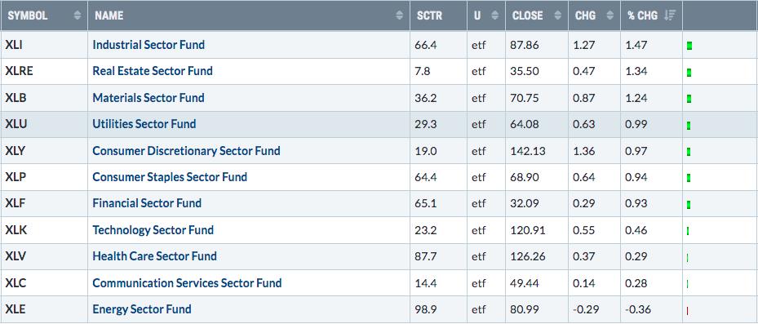The image size is (758, 324).
Task: Open Utilities Sector Fund link
Action: click(144, 124)
